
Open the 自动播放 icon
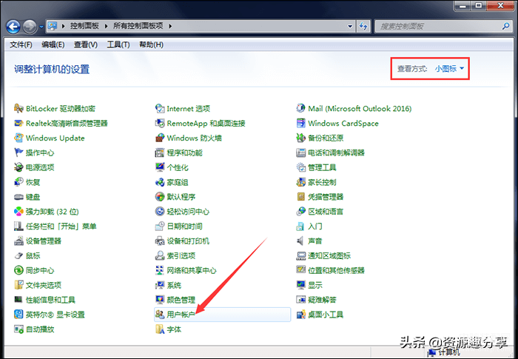18,329
